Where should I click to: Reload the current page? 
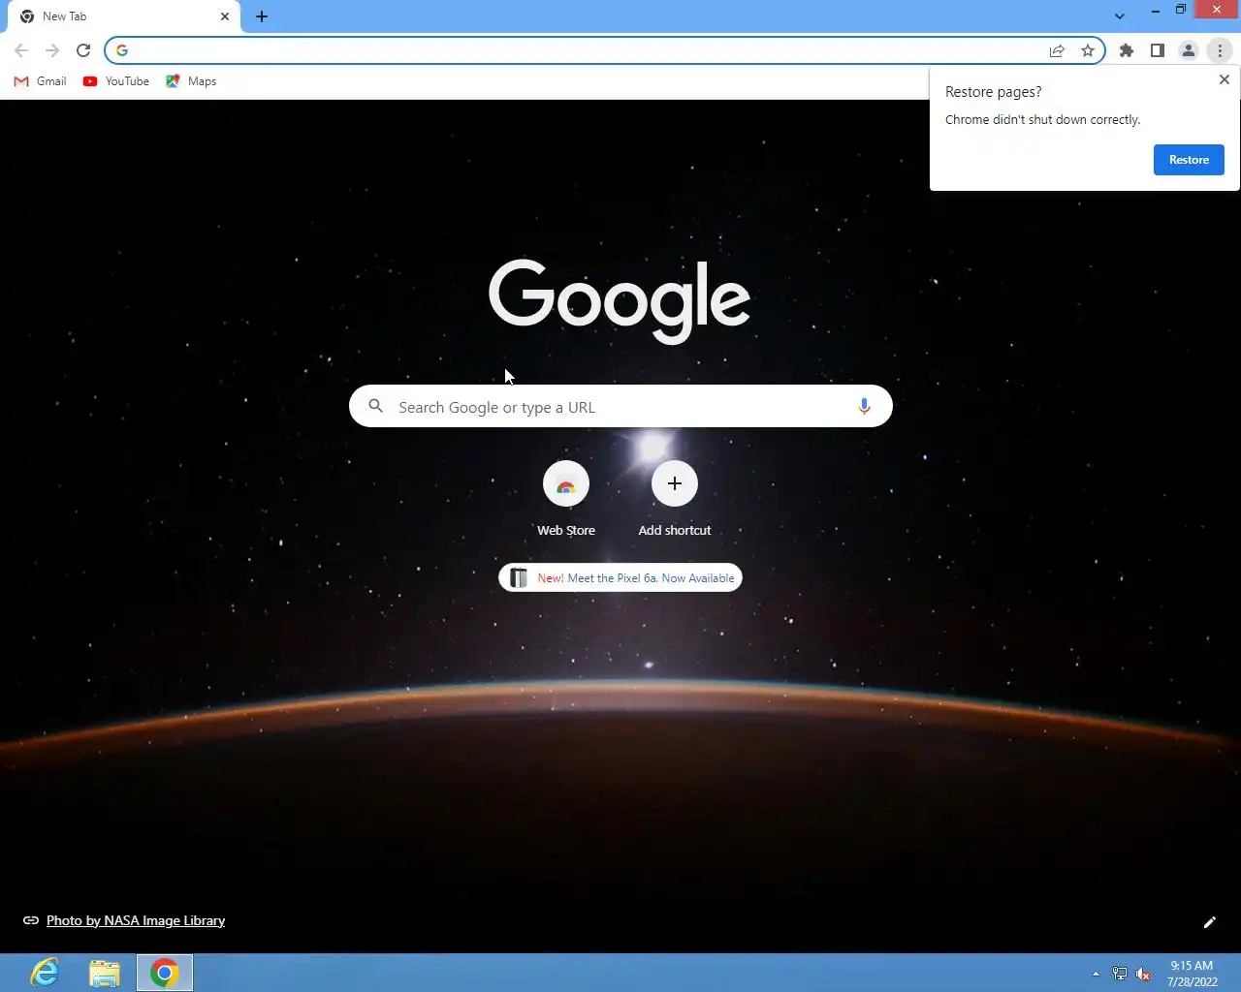[83, 50]
